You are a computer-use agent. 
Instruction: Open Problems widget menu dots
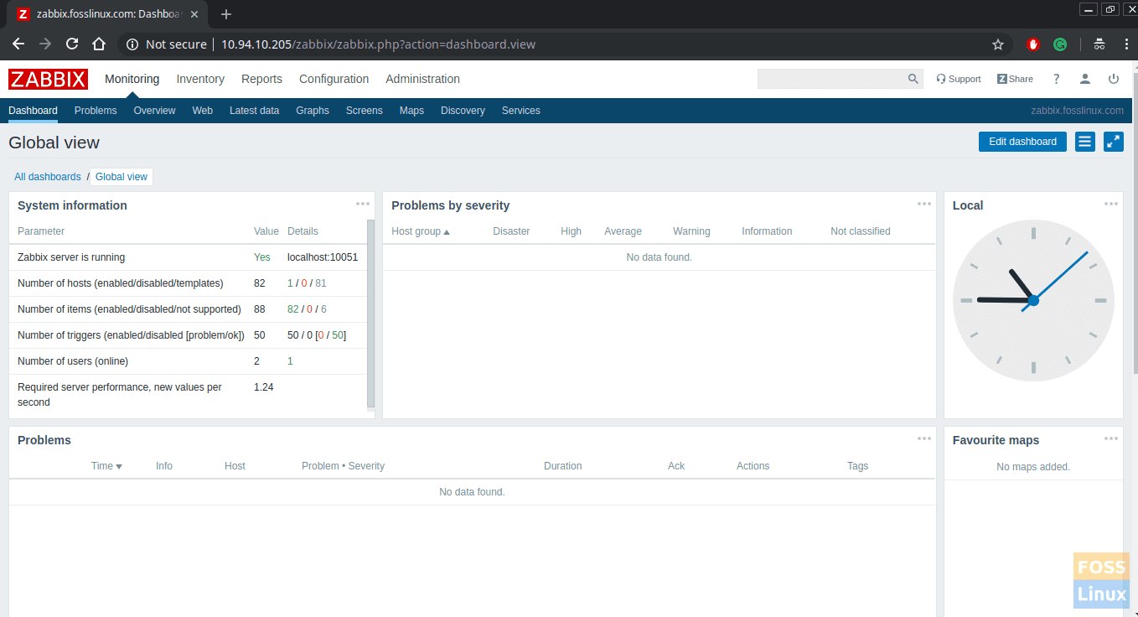924,438
